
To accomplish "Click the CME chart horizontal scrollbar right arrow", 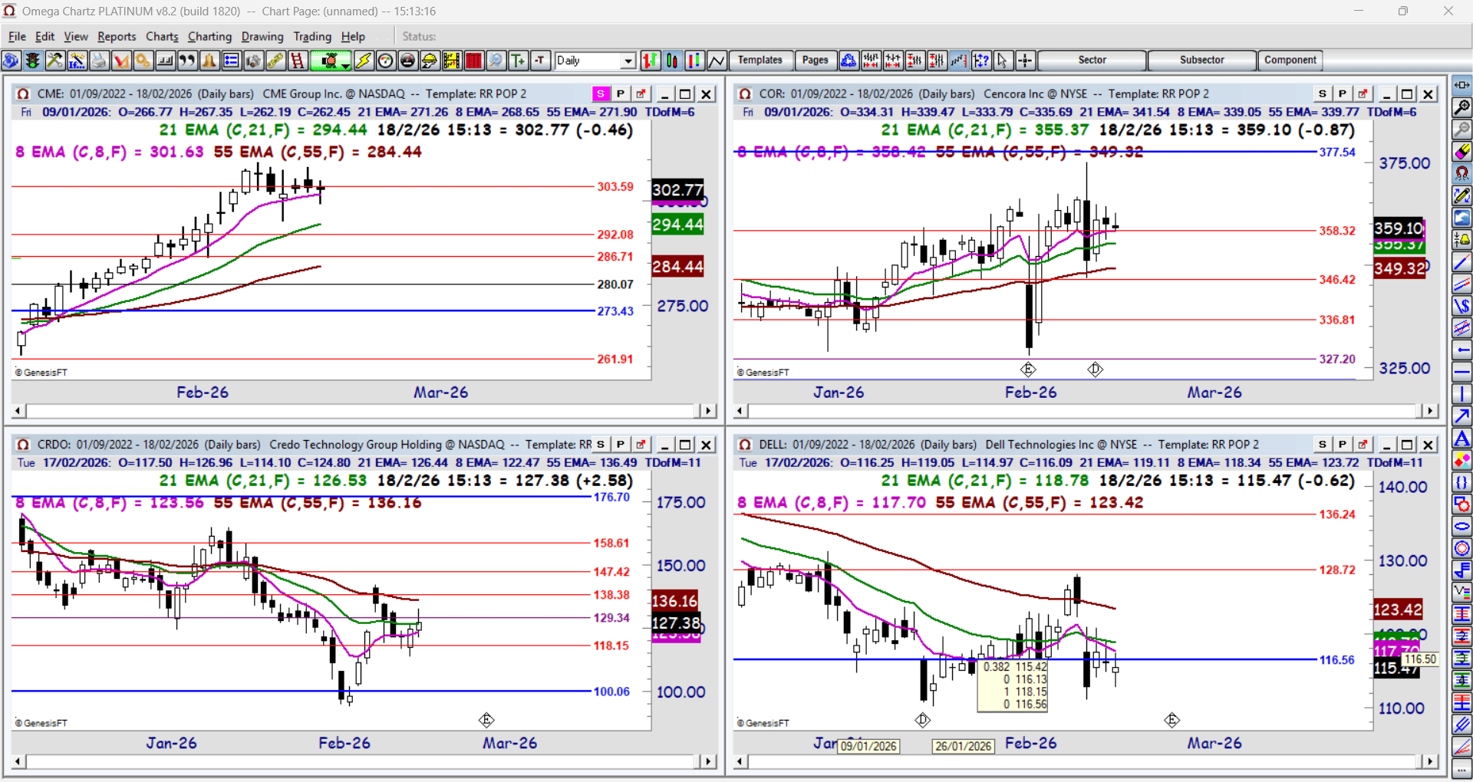I will (707, 411).
